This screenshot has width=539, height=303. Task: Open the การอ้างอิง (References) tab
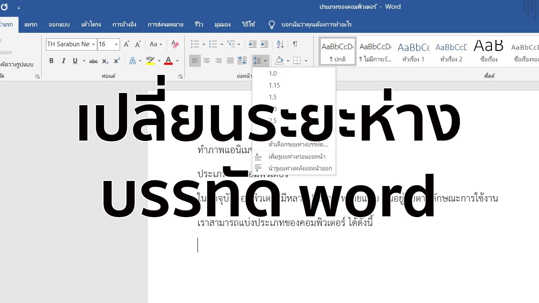pos(124,24)
